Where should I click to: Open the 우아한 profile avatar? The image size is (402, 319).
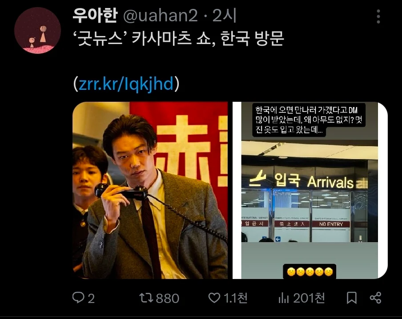[x=37, y=30]
